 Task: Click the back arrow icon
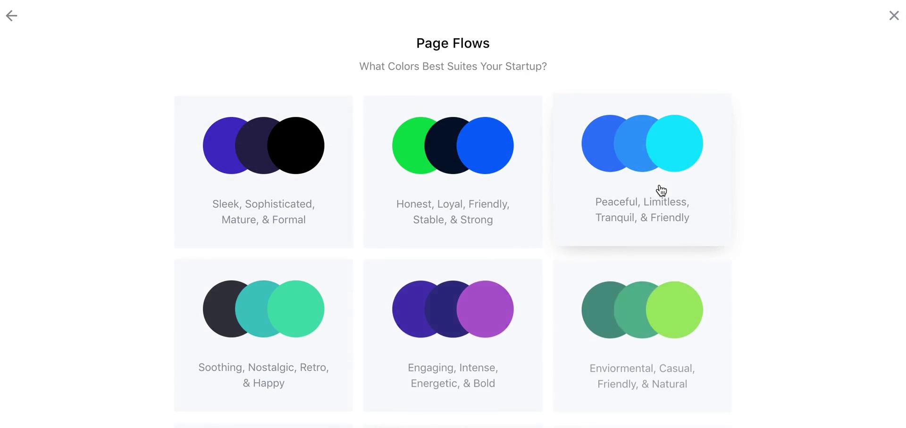point(11,16)
